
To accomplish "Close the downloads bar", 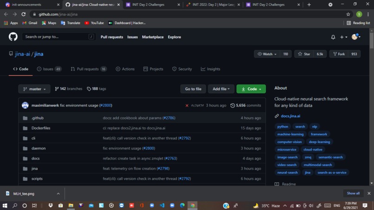I will (x=369, y=193).
